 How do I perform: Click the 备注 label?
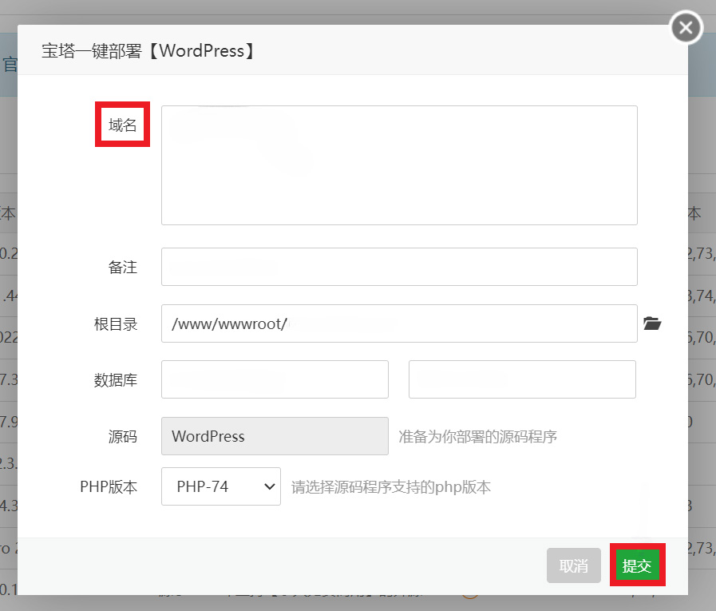[x=122, y=268]
